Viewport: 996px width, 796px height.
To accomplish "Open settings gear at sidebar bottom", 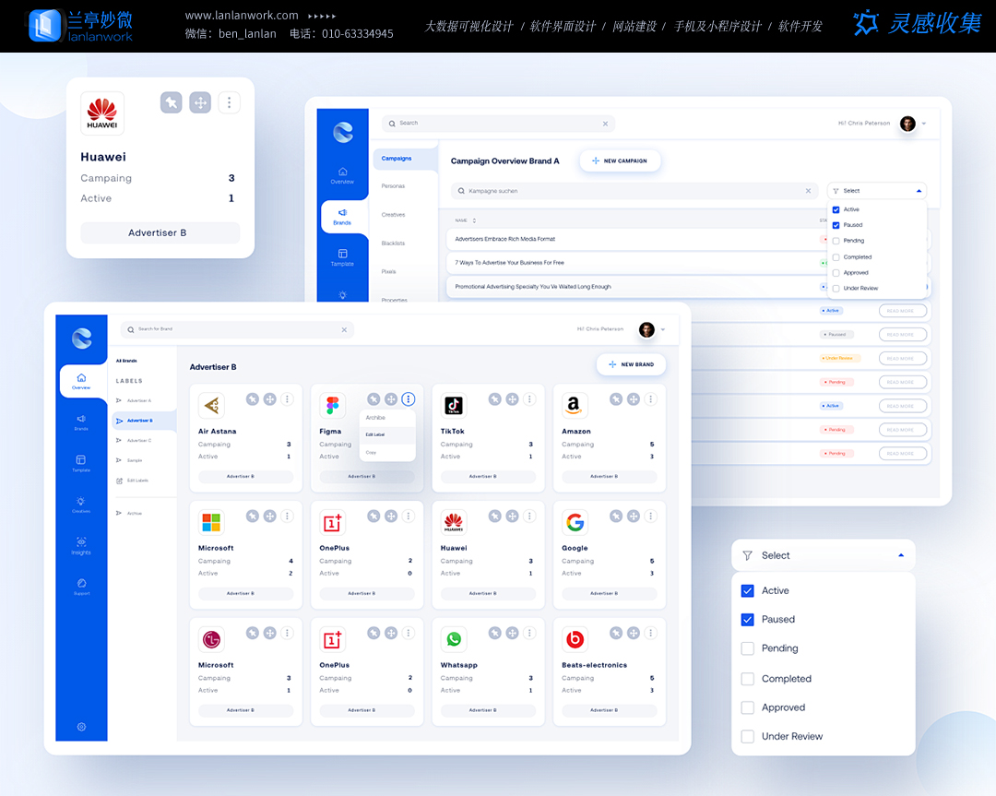I will point(81,727).
